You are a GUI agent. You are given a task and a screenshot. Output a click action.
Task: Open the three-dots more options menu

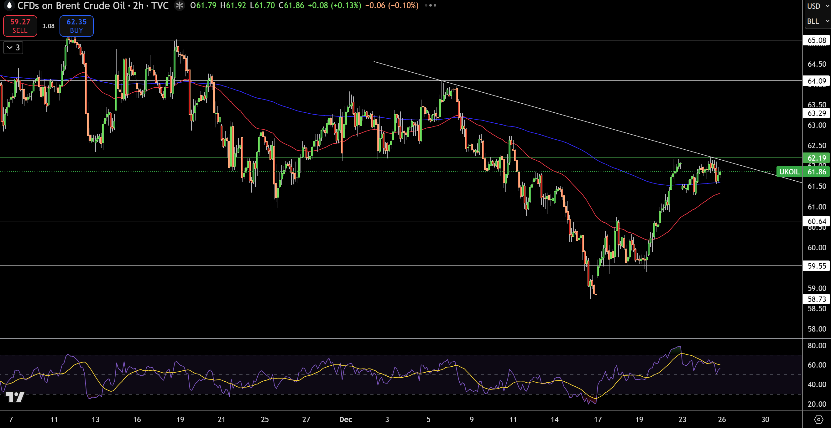coord(431,5)
